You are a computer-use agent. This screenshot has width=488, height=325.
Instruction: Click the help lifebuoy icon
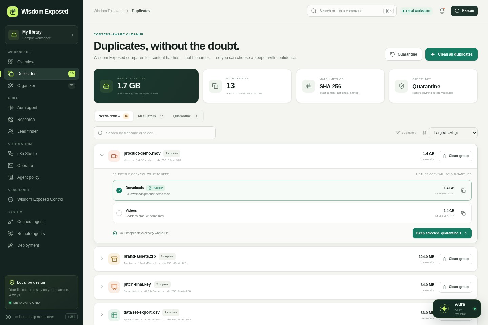point(8,317)
